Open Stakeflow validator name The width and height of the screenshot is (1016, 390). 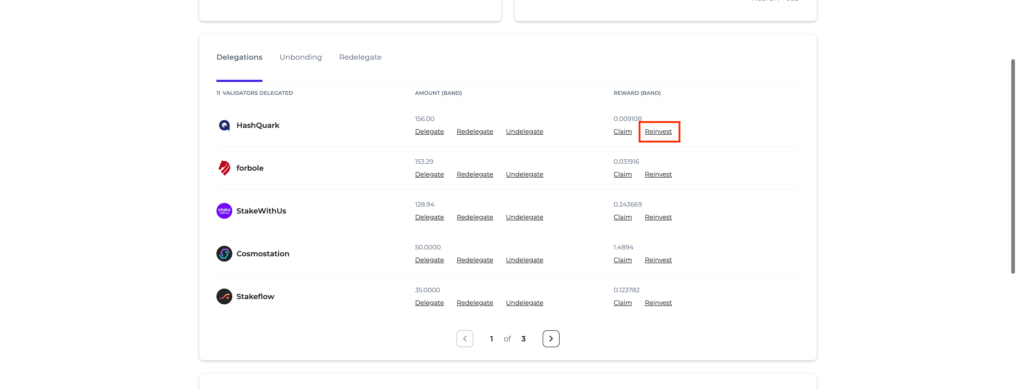[x=255, y=297]
